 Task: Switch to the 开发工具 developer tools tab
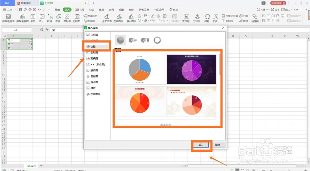click(x=144, y=10)
